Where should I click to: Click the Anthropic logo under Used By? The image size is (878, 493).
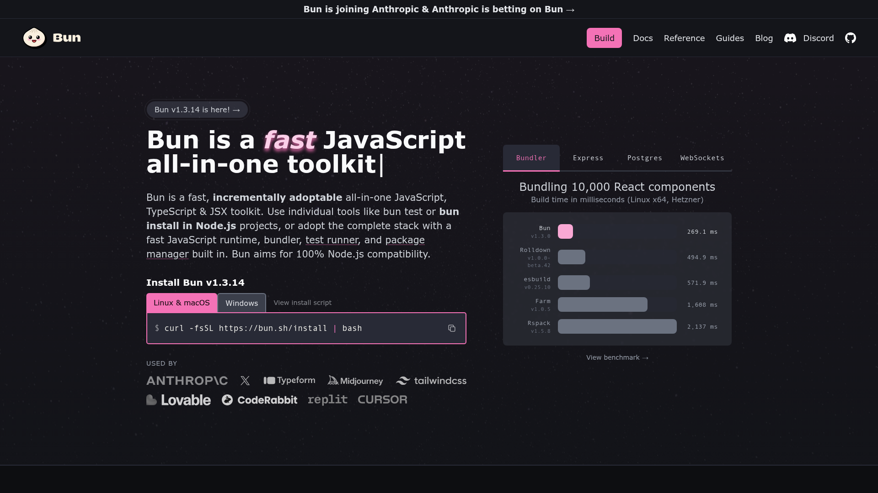coord(187,381)
